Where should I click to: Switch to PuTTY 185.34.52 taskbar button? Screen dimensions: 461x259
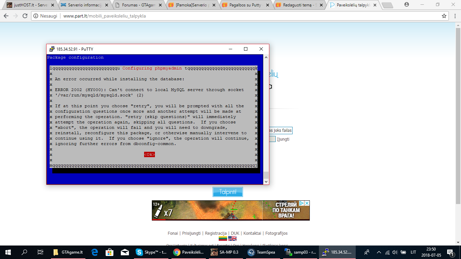337,252
